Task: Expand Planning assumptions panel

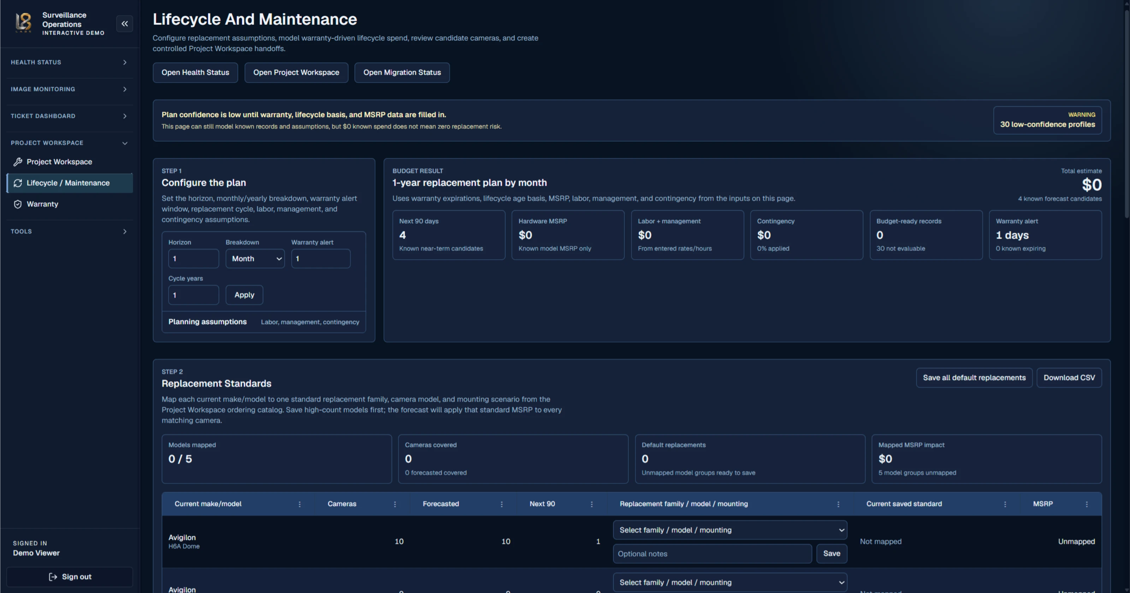Action: 264,322
